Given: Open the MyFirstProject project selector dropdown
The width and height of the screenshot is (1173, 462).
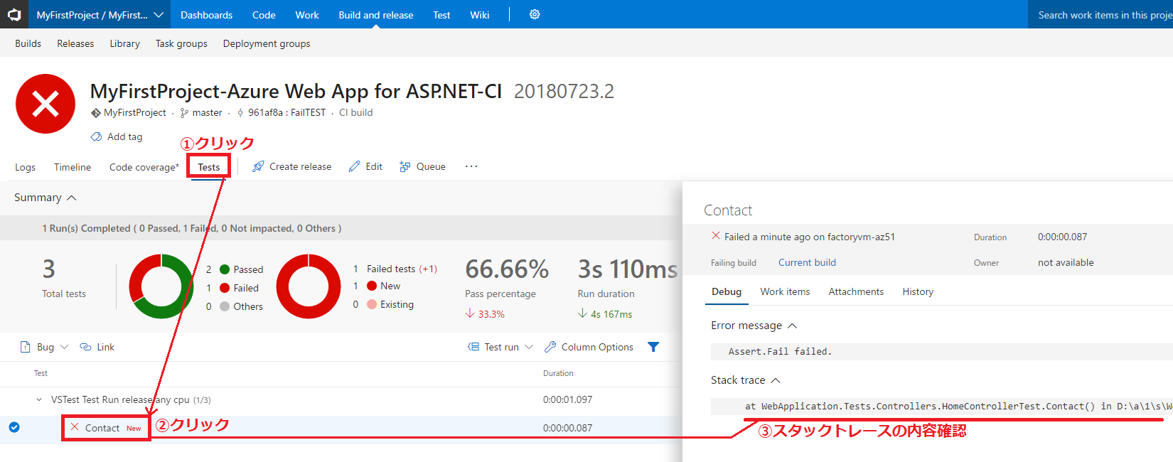Looking at the screenshot, I should pos(100,14).
